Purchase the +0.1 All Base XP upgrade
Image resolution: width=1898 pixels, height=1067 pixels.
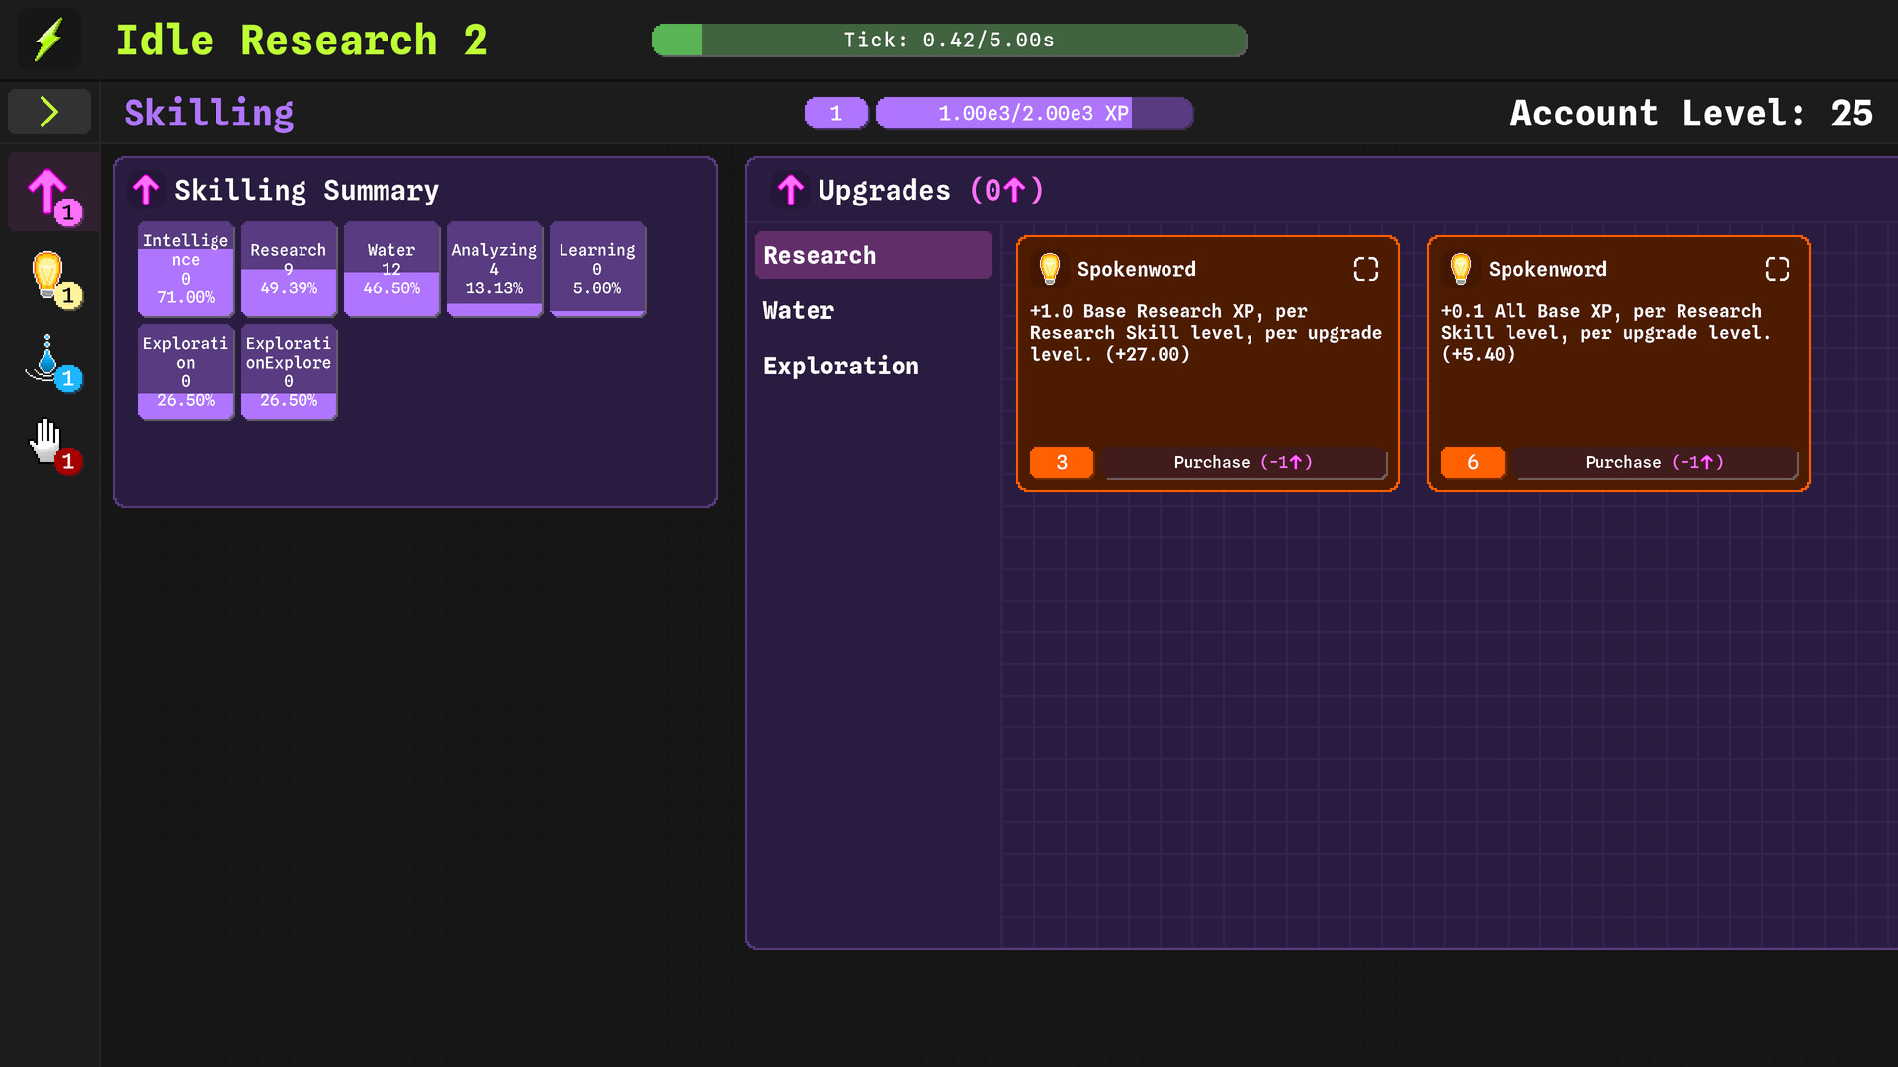point(1656,462)
